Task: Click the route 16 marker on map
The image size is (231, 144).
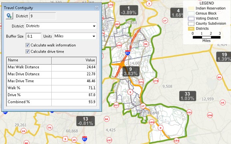Action: [223, 103]
